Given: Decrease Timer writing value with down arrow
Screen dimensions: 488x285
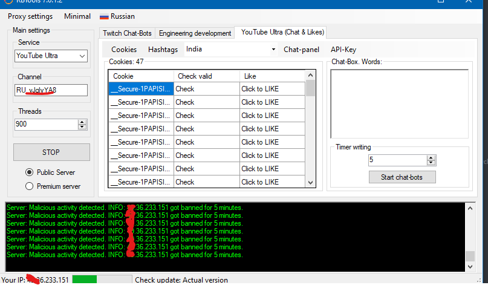Looking at the screenshot, I should [431, 163].
